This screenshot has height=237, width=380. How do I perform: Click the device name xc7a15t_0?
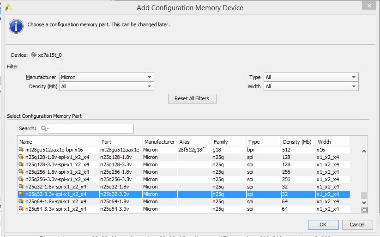[50, 55]
